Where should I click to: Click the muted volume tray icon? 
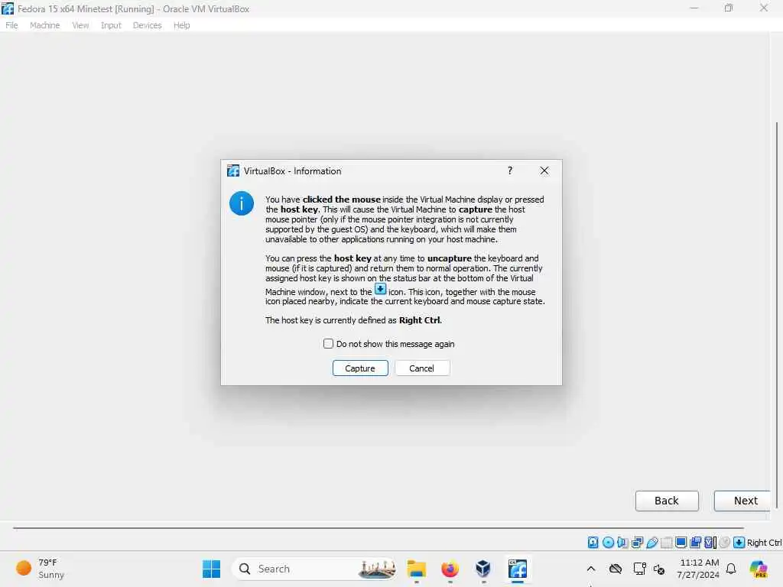coord(659,569)
